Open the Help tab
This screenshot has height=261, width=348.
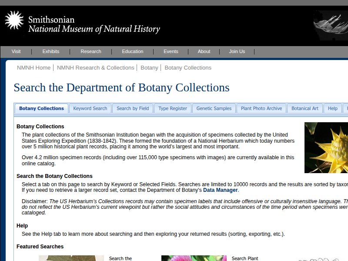click(x=332, y=108)
